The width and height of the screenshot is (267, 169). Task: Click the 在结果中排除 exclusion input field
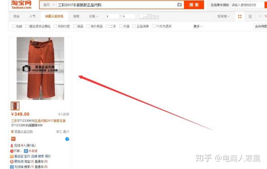[x=247, y=5]
